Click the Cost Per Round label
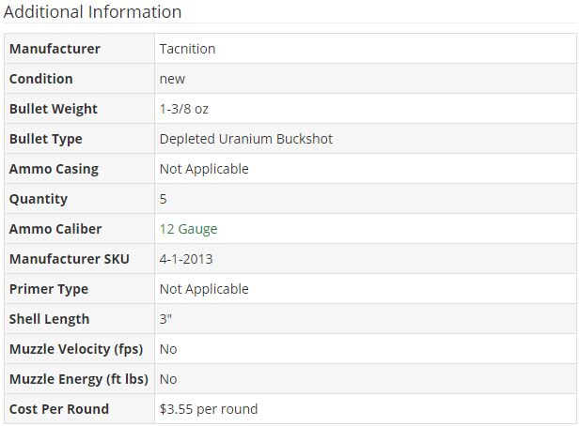Image resolution: width=580 pixels, height=426 pixels. click(x=59, y=409)
